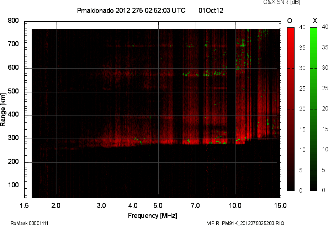Screen dimensions: 328x226
Task: Click the 800 range tick label
Action: tap(13, 21)
